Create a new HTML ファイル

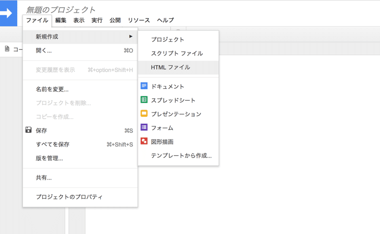[x=179, y=67]
